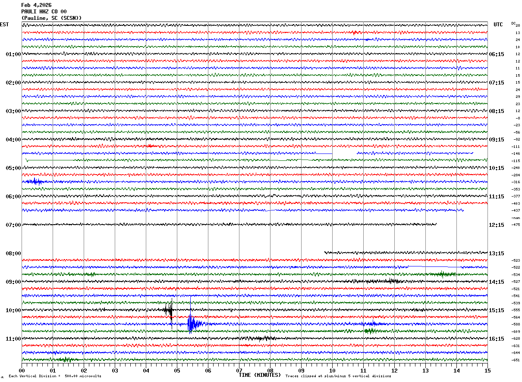Click the 'TIME (MINUTES)' axis title

click(x=260, y=375)
